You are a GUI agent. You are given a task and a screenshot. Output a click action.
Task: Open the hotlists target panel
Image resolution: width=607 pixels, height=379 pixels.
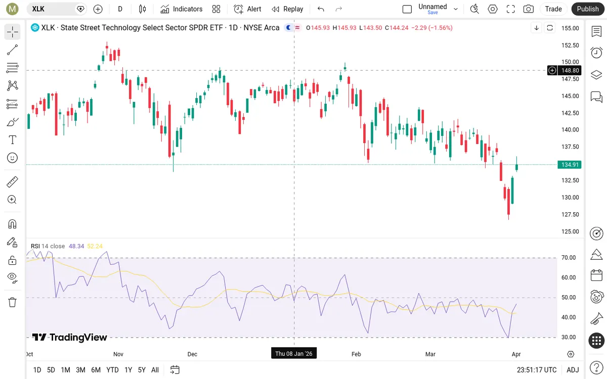pyautogui.click(x=596, y=233)
